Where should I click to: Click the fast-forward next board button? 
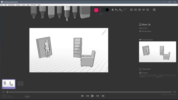(x=98, y=96)
